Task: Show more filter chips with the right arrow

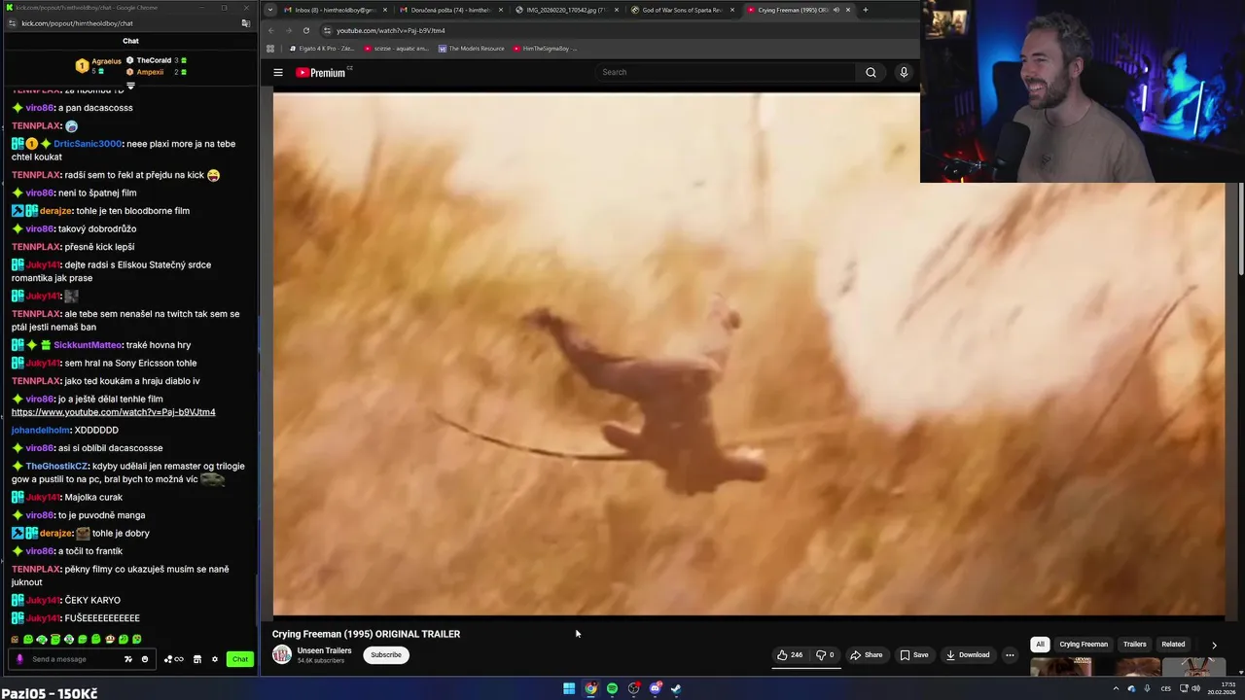Action: tap(1214, 645)
